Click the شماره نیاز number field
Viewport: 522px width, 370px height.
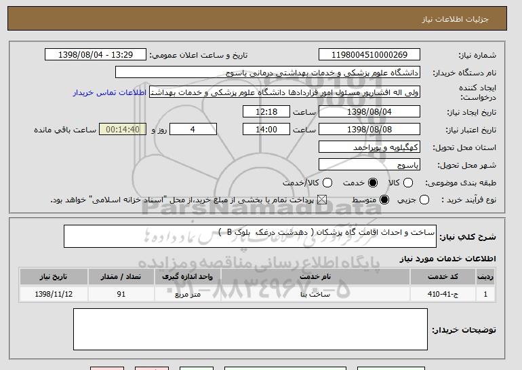(369, 55)
